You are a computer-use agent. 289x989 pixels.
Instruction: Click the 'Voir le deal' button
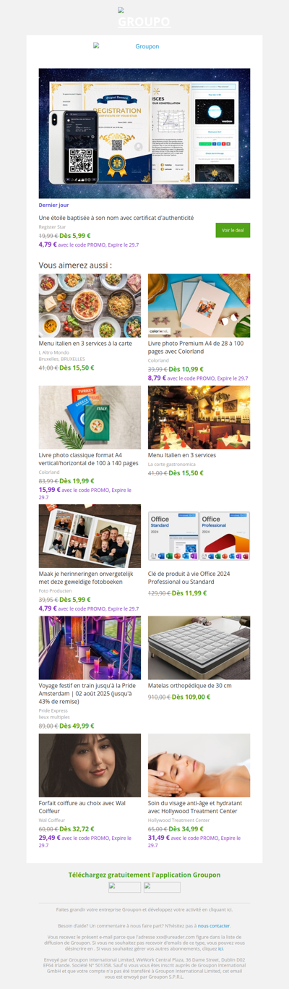[233, 230]
